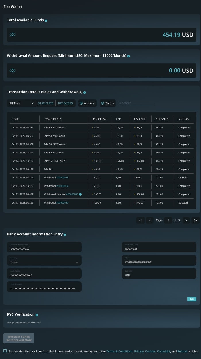
Task: Click the STATUS column header
Action: coord(183,119)
